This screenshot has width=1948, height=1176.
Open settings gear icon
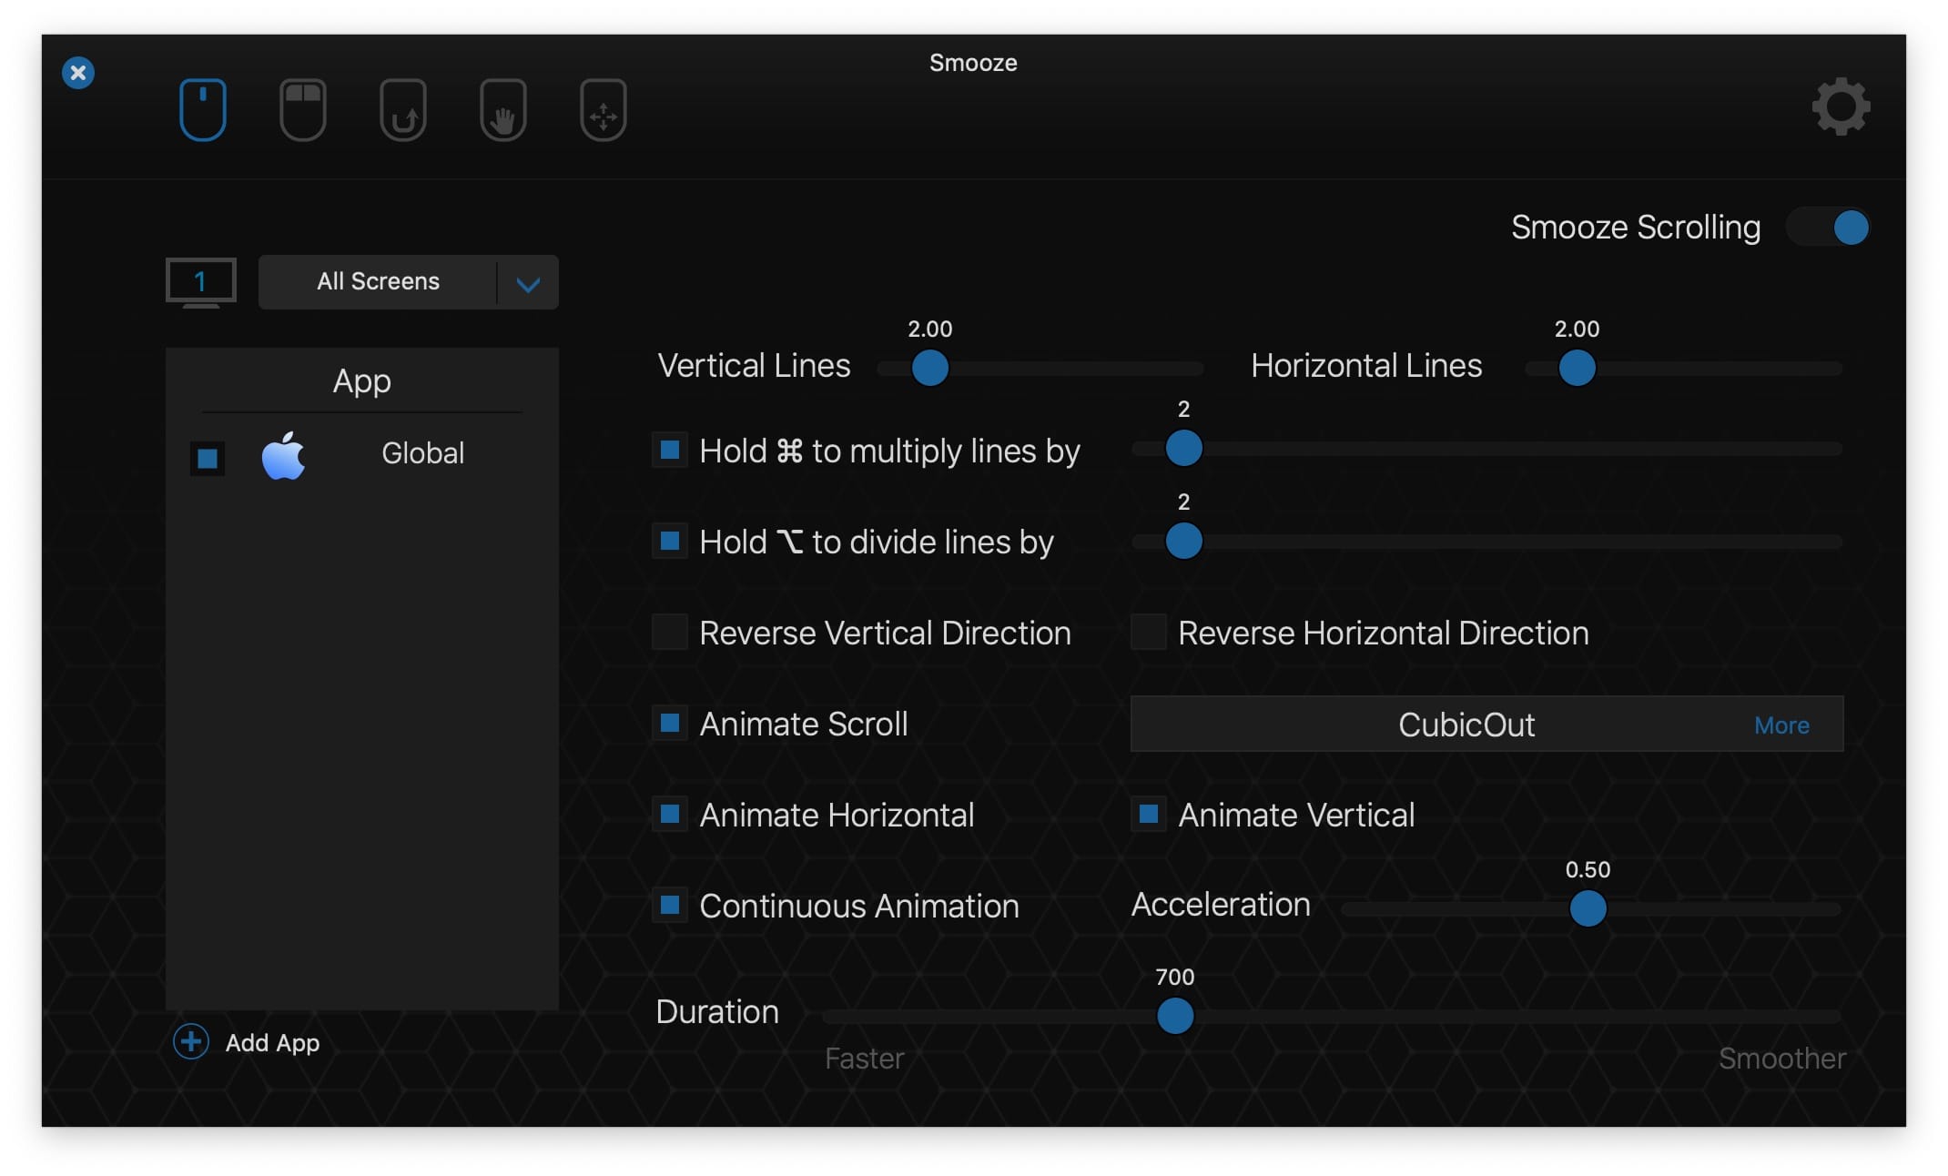[x=1841, y=106]
